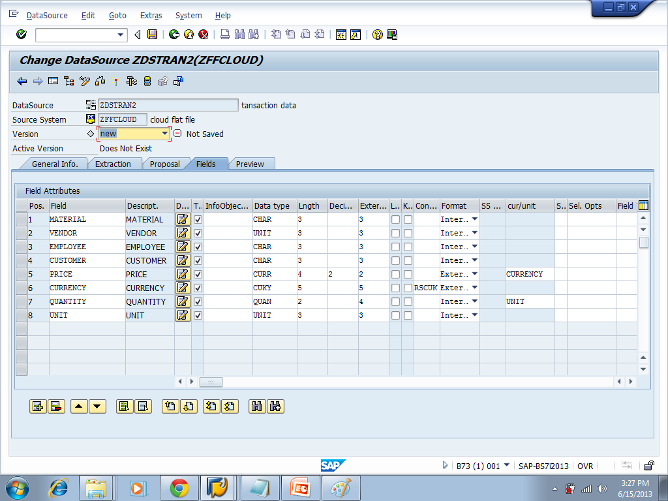Viewport: 668px width, 501px height.
Task: Toggle the K column checkbox for PRICE row
Action: (408, 274)
